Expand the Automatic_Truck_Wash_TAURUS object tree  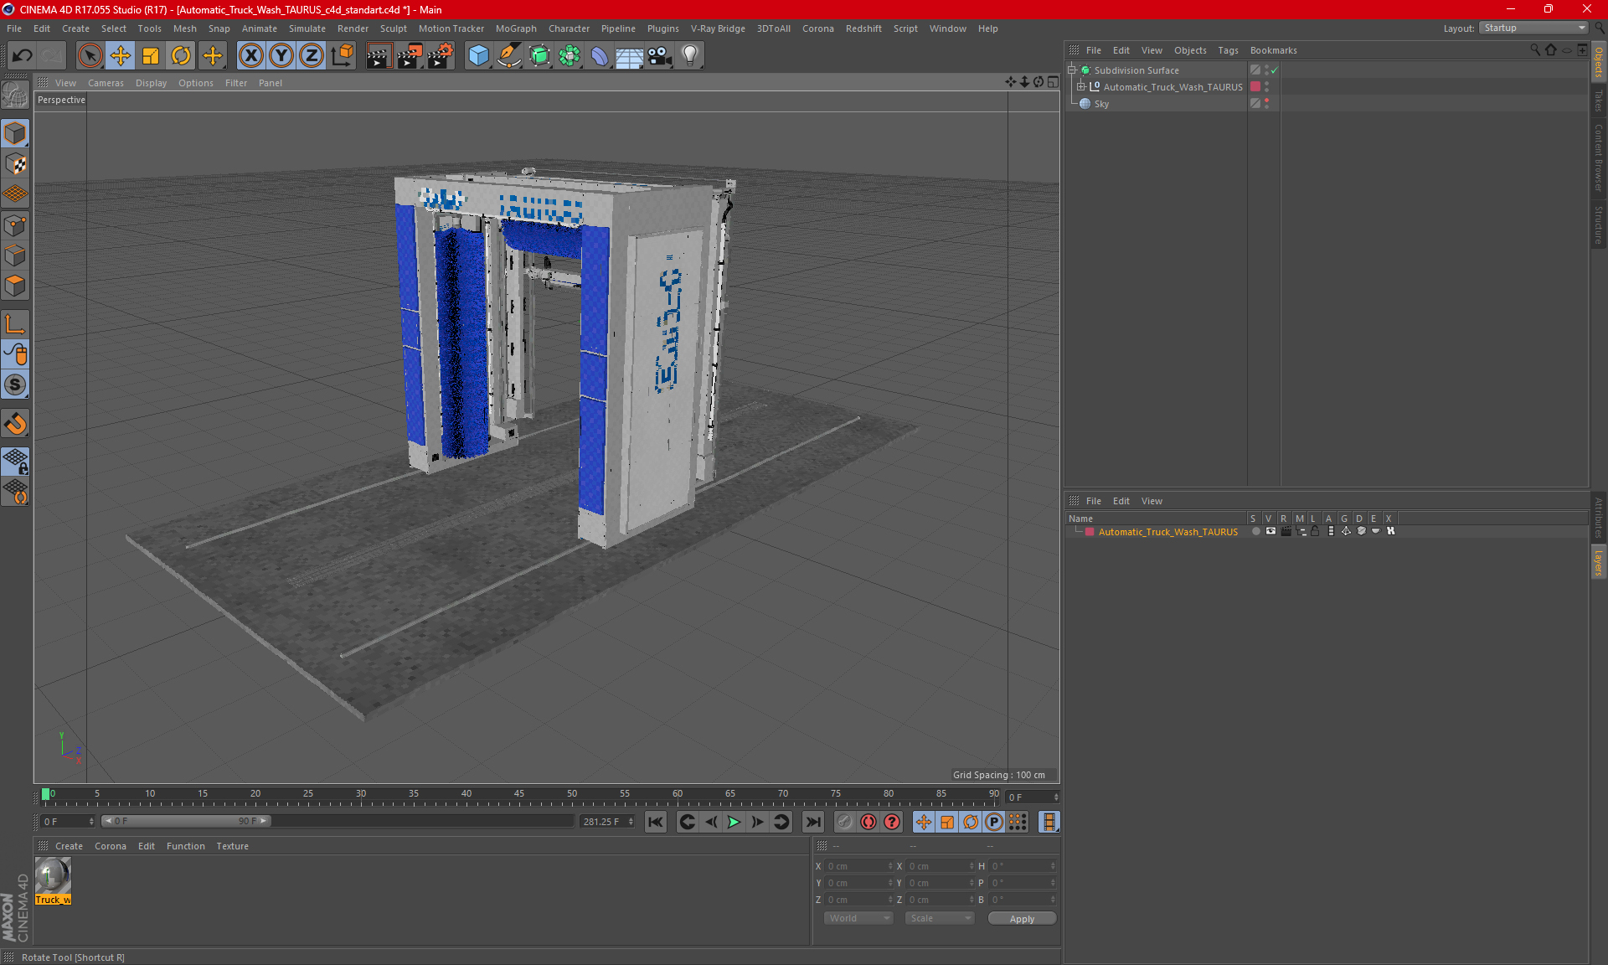pos(1081,86)
